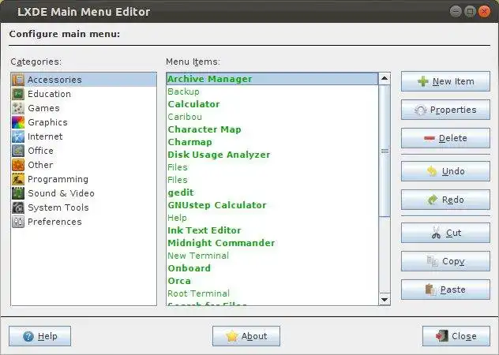The width and height of the screenshot is (499, 355).
Task: Click the door icon on Close
Action: point(441,336)
